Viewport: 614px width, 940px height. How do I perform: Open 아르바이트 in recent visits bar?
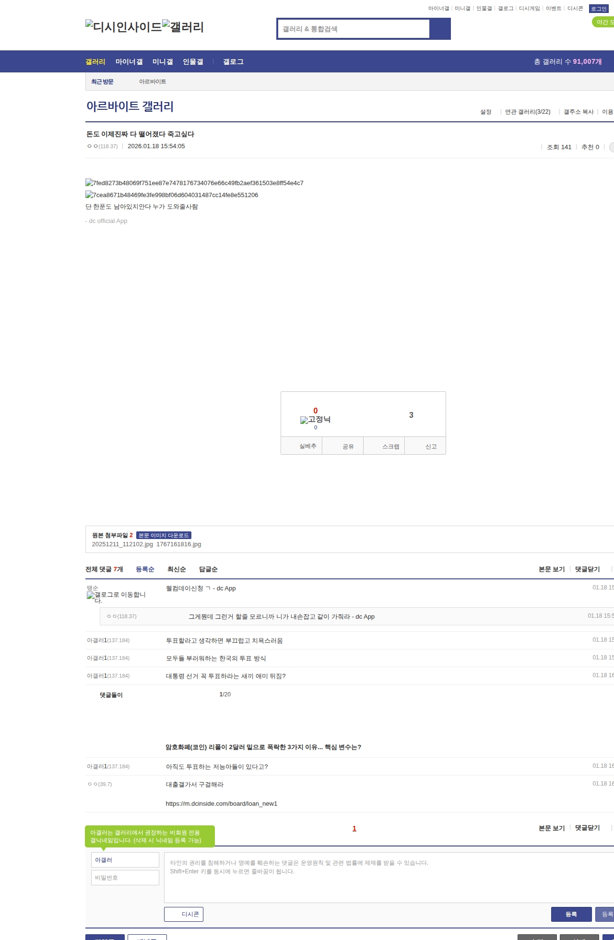pos(153,82)
